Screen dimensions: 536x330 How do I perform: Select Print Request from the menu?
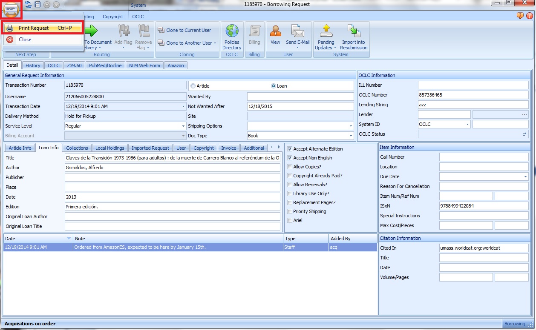pyautogui.click(x=34, y=28)
